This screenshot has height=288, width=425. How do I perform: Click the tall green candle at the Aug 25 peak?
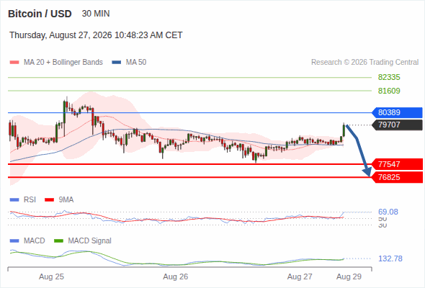64,112
